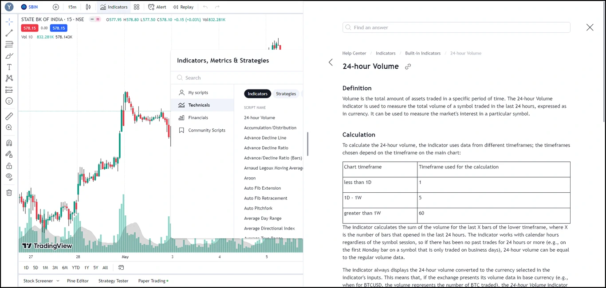The height and width of the screenshot is (288, 606).
Task: Click the trash remove objects icon
Action: (x=9, y=192)
